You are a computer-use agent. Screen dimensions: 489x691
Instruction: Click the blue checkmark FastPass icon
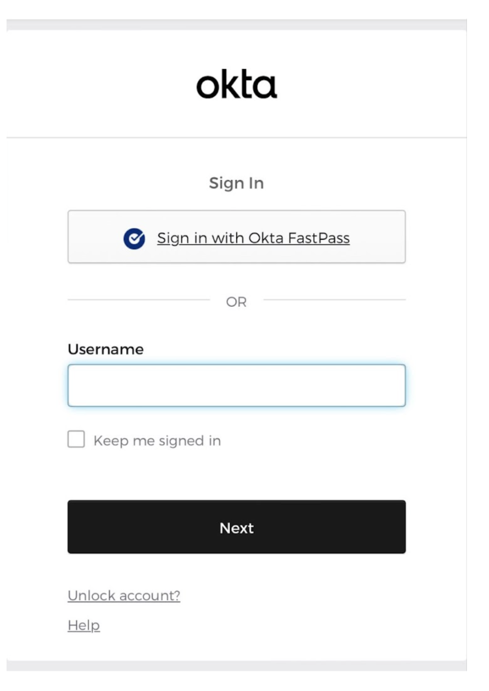pyautogui.click(x=134, y=238)
